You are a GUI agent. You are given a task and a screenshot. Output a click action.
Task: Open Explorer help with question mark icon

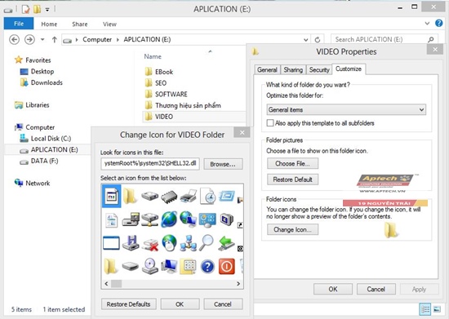(x=438, y=23)
